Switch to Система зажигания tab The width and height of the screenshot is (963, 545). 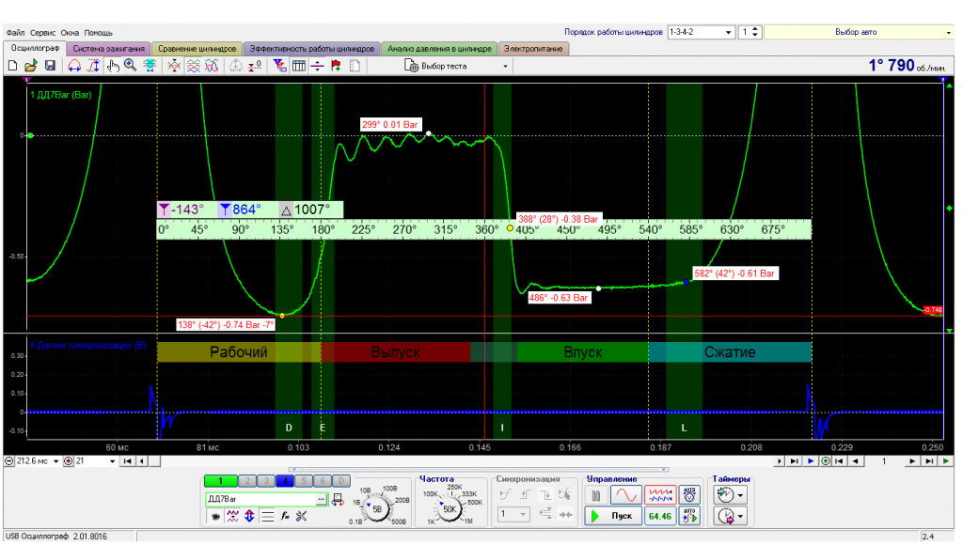(x=109, y=49)
